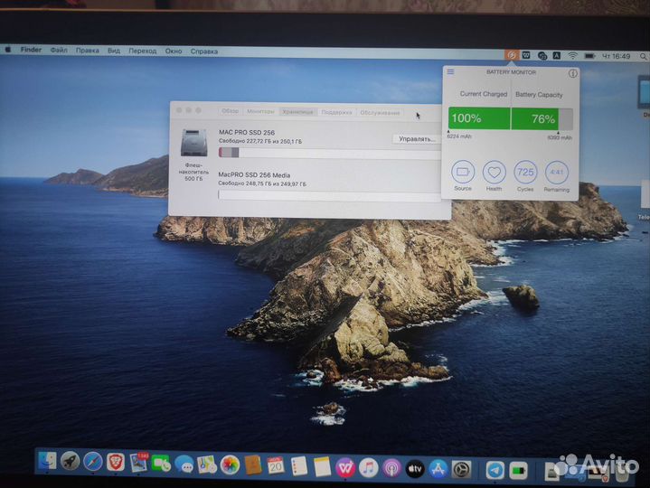
Task: Click the 725 Cycles circle
Action: pos(525,173)
